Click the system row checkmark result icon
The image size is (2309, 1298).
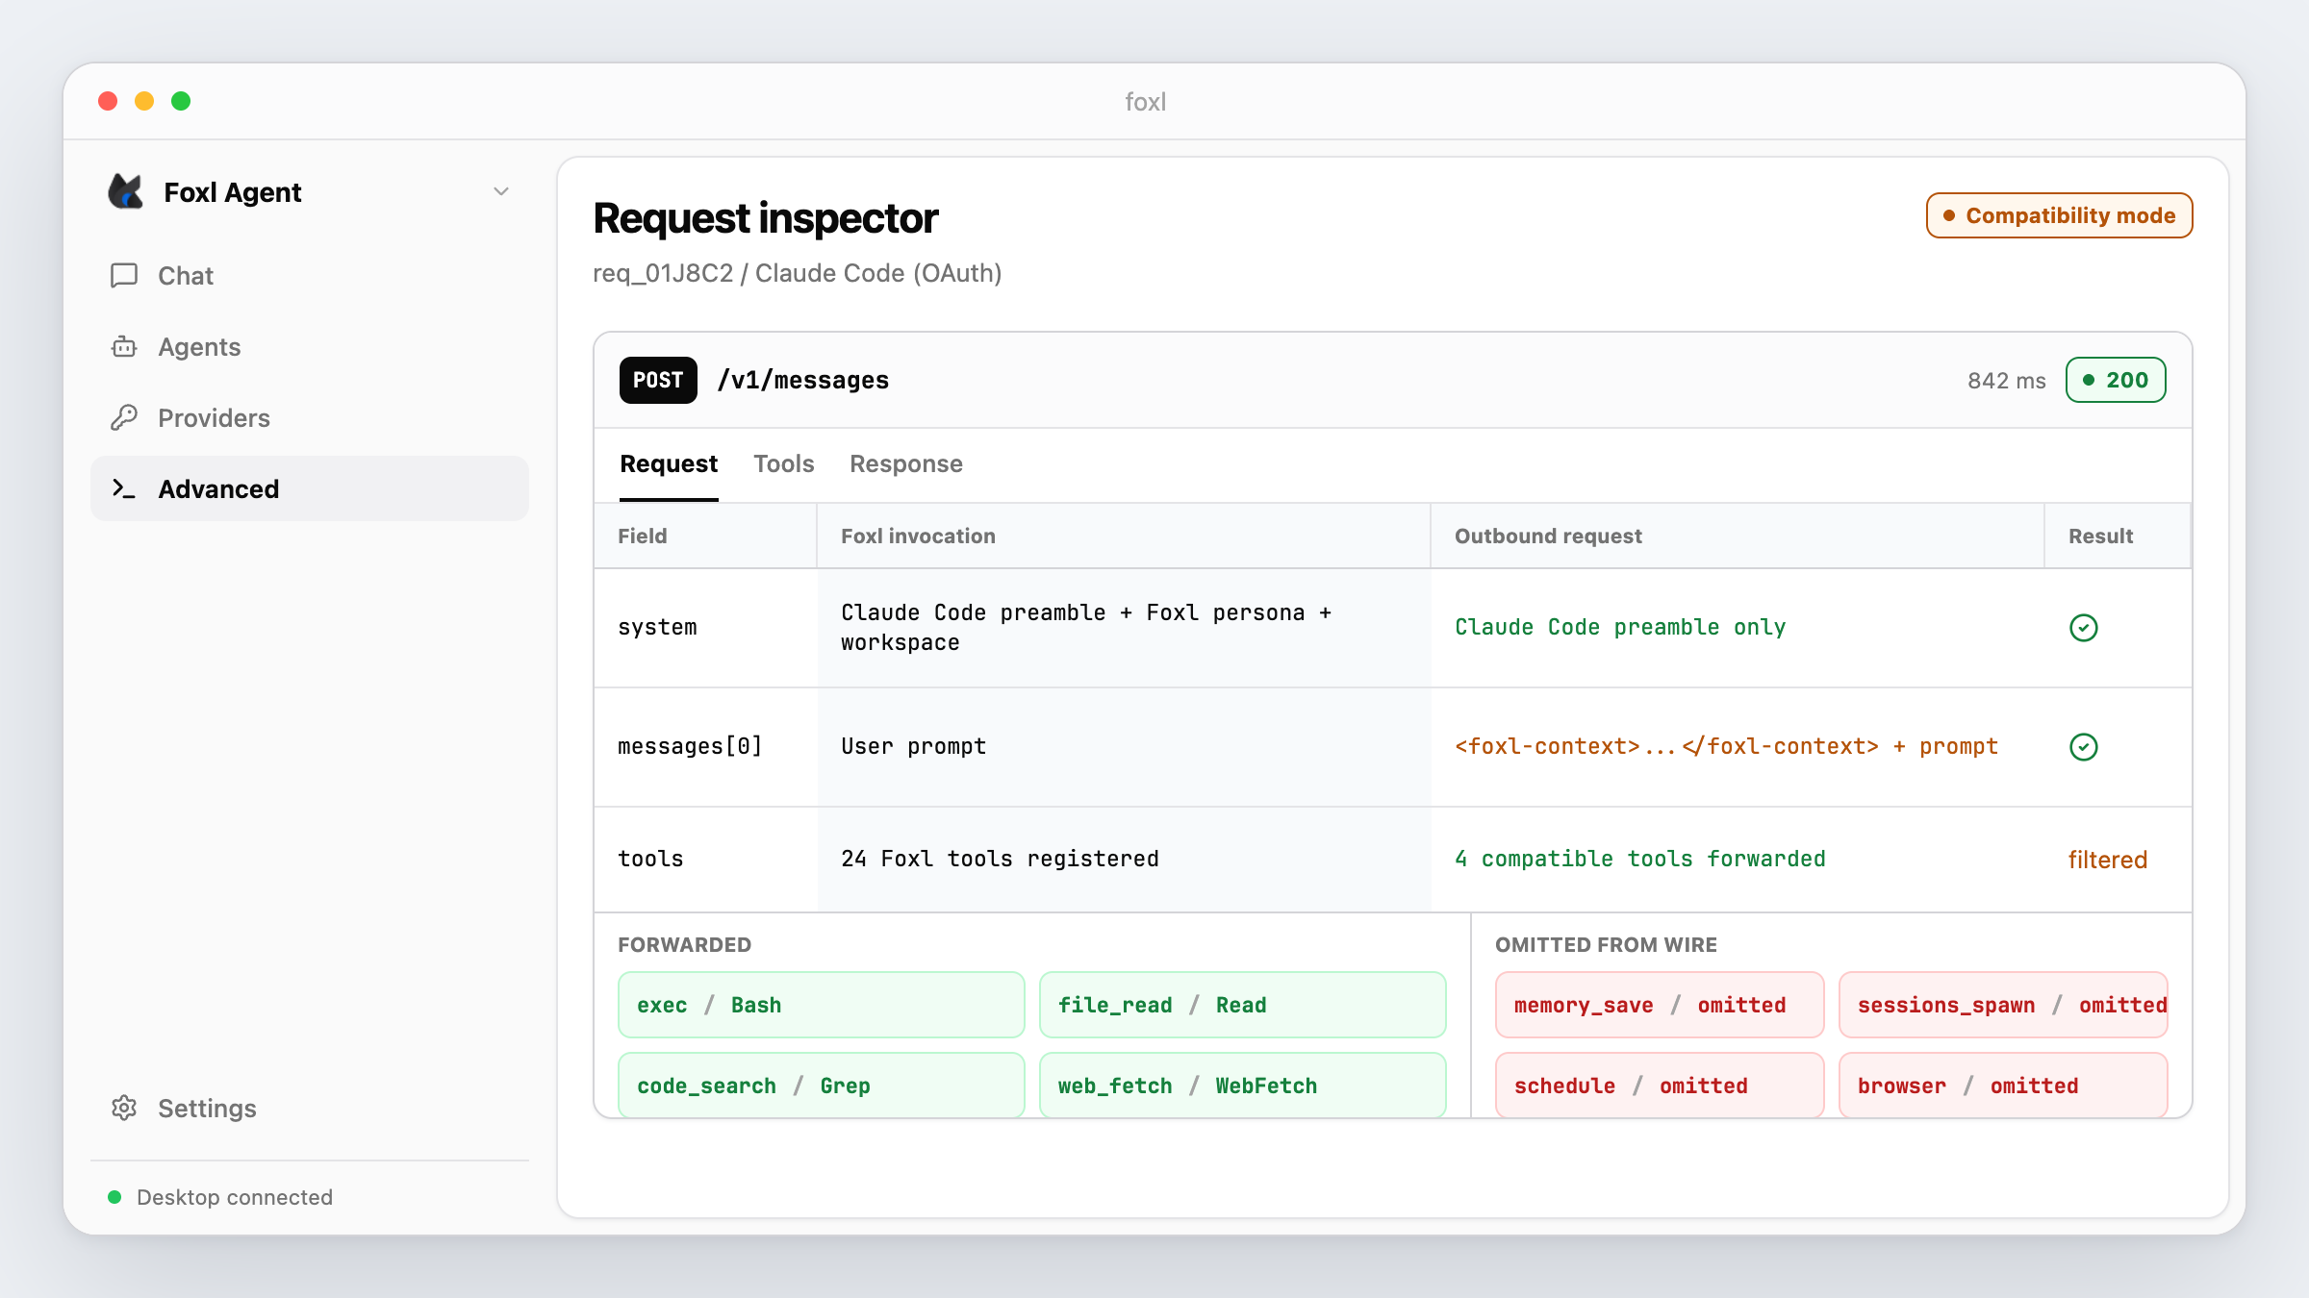[x=2084, y=628]
